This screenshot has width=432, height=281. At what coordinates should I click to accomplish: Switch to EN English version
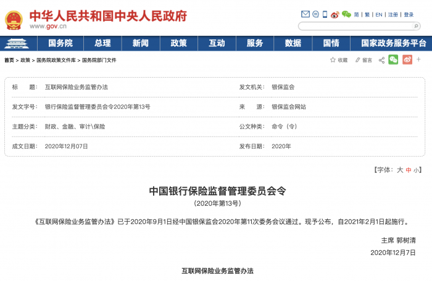pos(379,15)
